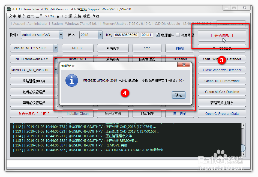Select log line 112 CAD_2018 [1740764]
The image size is (258, 177).
[85, 127]
